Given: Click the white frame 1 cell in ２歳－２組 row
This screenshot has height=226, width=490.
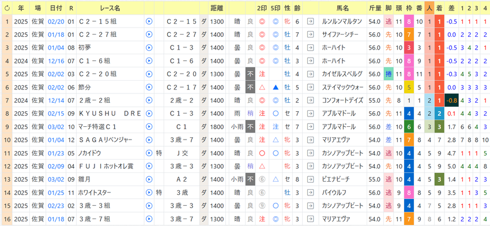Looking at the screenshot, I should [409, 100].
